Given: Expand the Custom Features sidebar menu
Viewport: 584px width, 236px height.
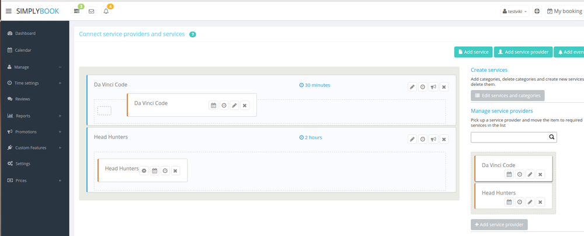Looking at the screenshot, I should tap(34, 148).
